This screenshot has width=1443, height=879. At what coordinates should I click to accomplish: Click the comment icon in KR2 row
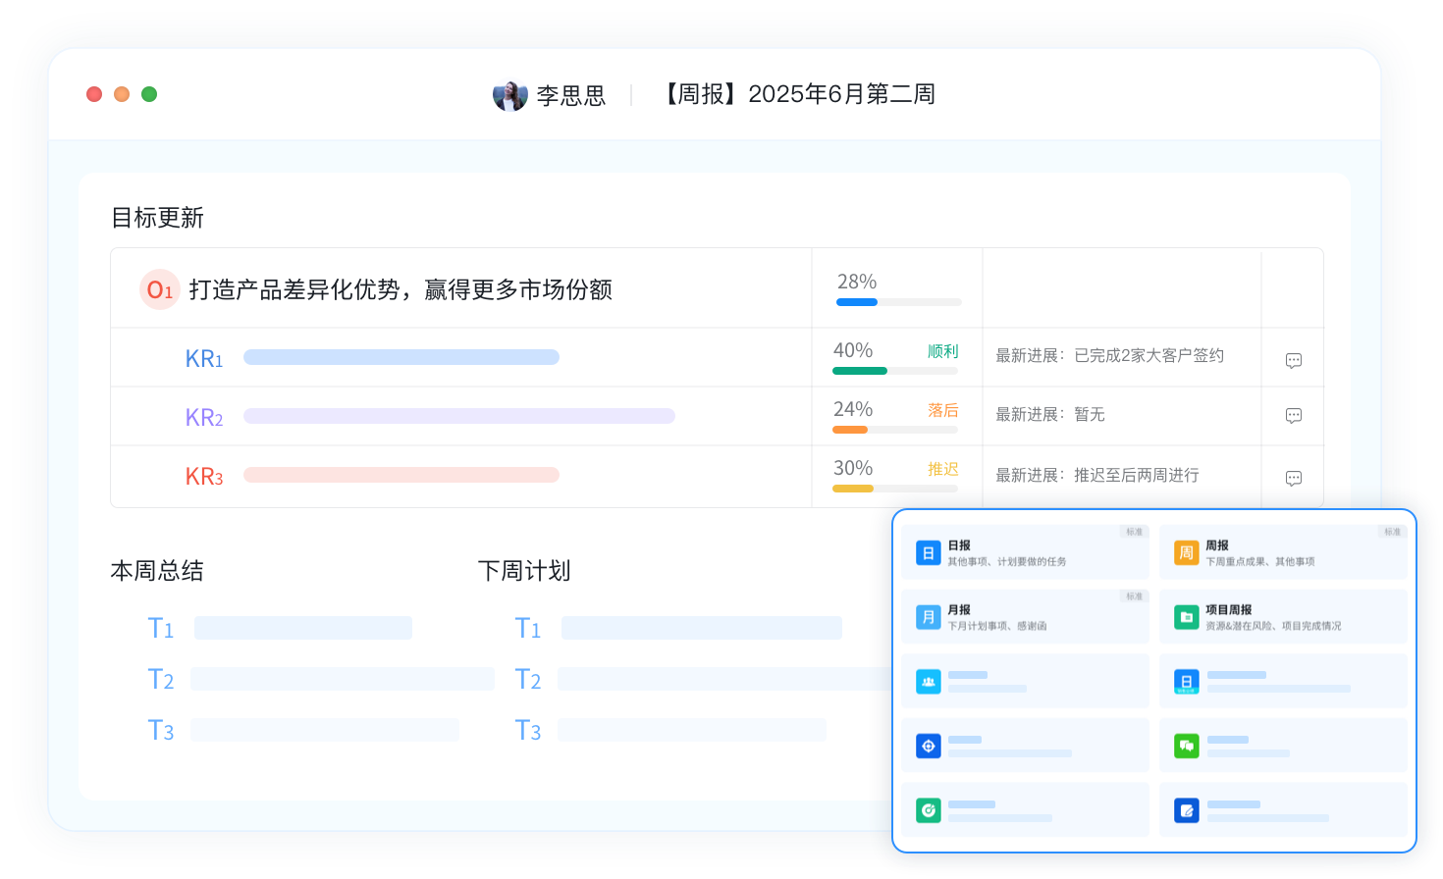point(1293,416)
